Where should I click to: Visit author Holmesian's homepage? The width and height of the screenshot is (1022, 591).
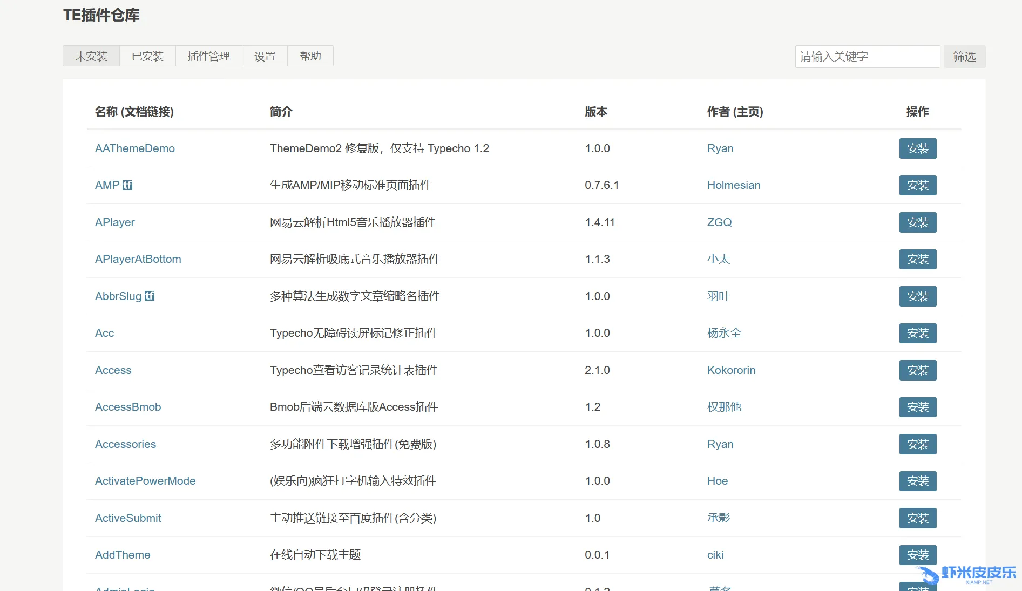pos(734,185)
